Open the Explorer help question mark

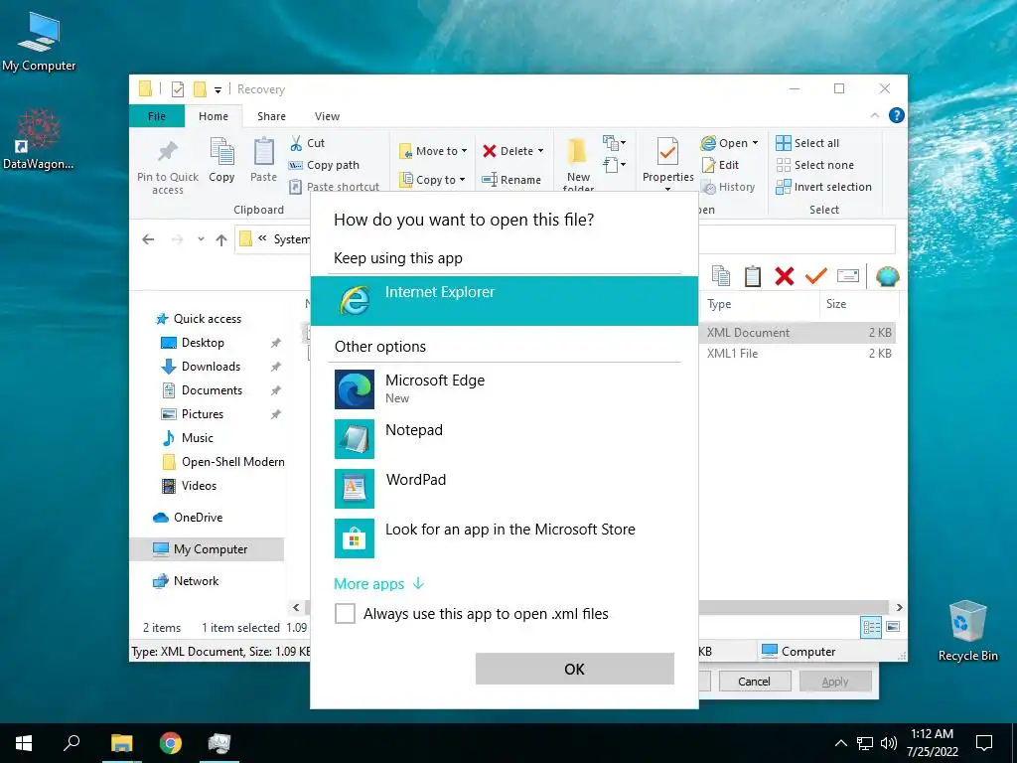click(897, 115)
